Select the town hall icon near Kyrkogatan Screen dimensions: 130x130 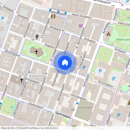pyautogui.click(x=108, y=34)
